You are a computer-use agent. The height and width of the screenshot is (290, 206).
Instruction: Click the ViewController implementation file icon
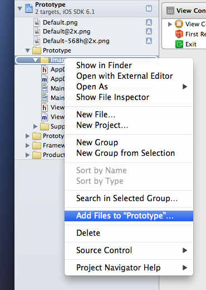45,117
